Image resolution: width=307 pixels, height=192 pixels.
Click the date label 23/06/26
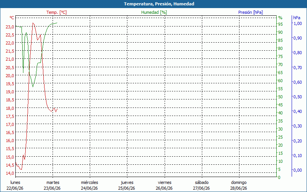pos(52,188)
